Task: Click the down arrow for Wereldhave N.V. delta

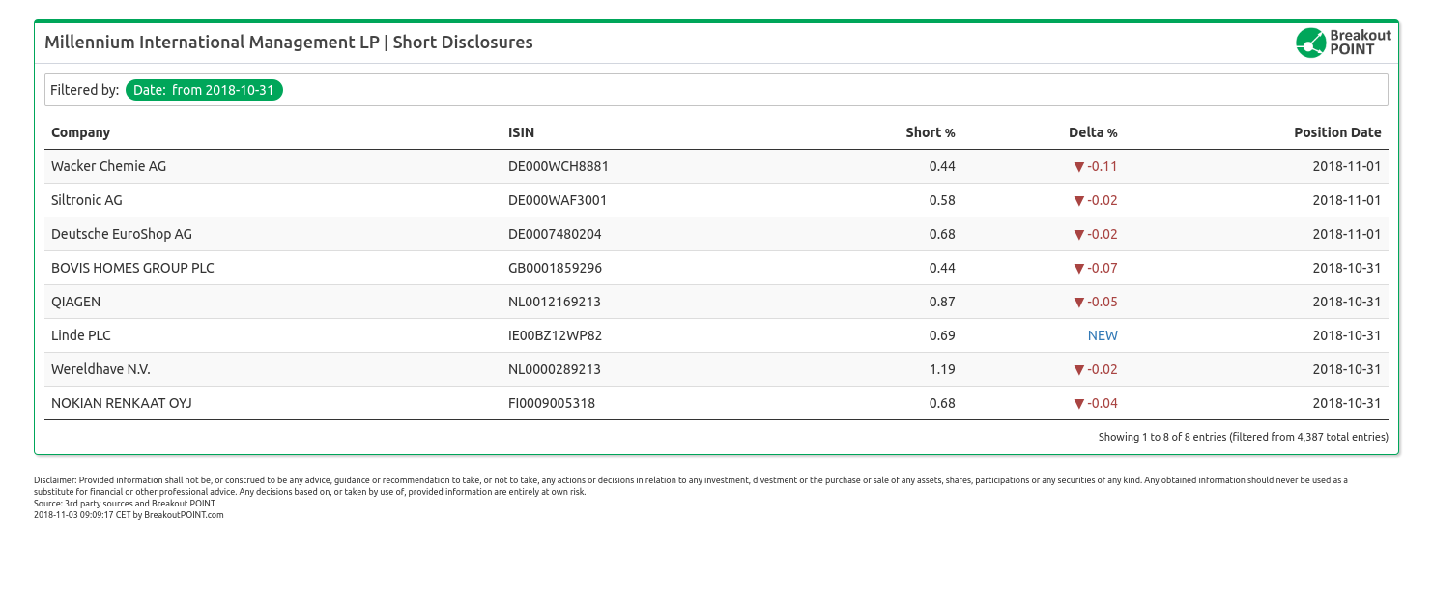Action: 1079,369
